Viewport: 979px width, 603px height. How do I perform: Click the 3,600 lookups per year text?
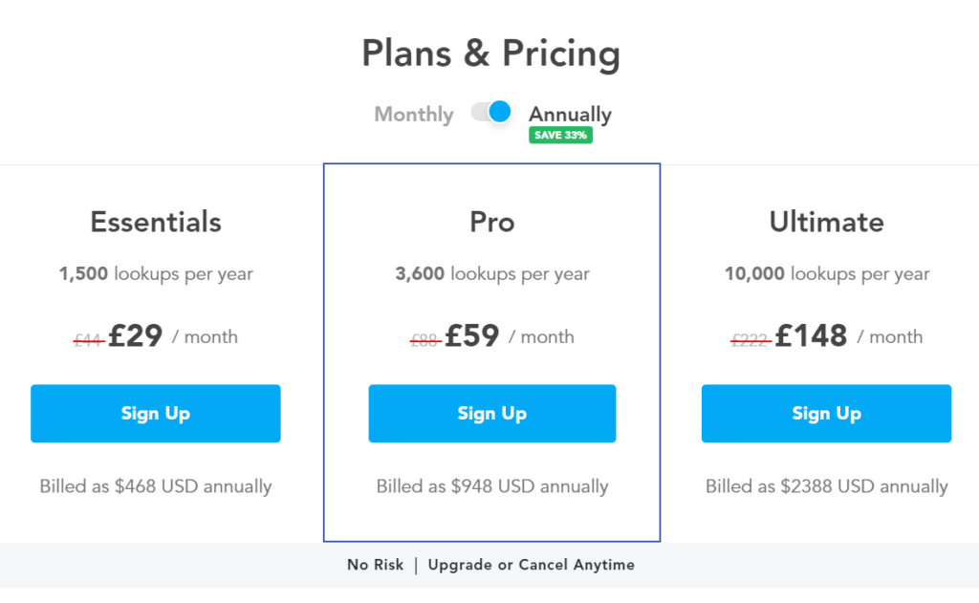[x=492, y=273]
